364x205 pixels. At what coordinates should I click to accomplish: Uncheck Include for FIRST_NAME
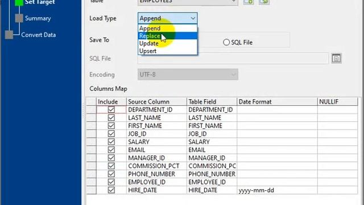coord(111,126)
